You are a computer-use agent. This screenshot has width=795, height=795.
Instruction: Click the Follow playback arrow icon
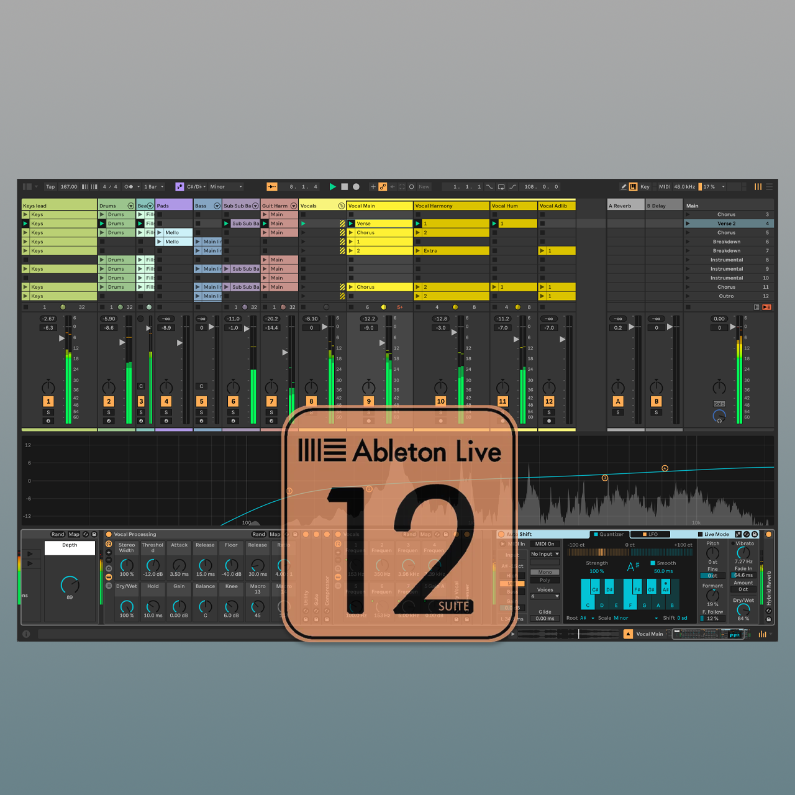pyautogui.click(x=272, y=186)
